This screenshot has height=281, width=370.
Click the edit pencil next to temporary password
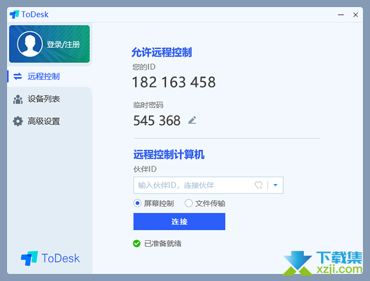pos(192,120)
